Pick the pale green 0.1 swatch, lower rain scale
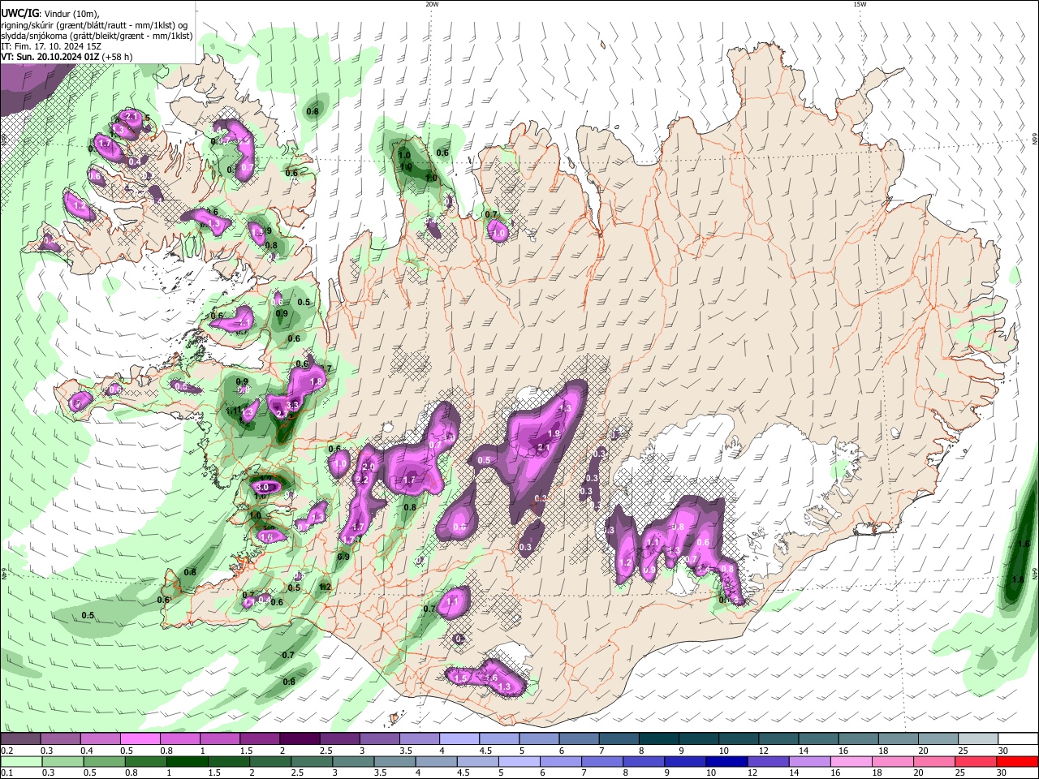 [x=21, y=761]
